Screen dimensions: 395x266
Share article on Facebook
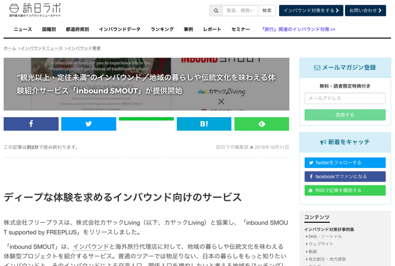[31, 124]
